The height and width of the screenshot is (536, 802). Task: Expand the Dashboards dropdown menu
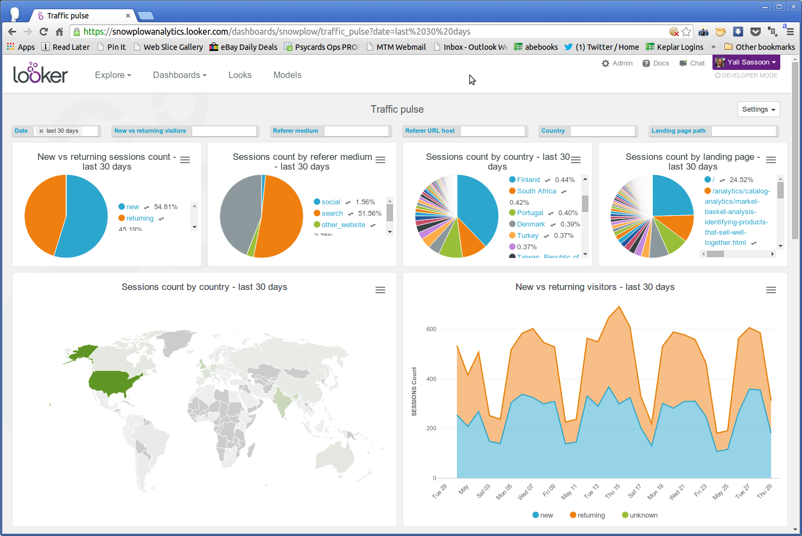pyautogui.click(x=180, y=75)
